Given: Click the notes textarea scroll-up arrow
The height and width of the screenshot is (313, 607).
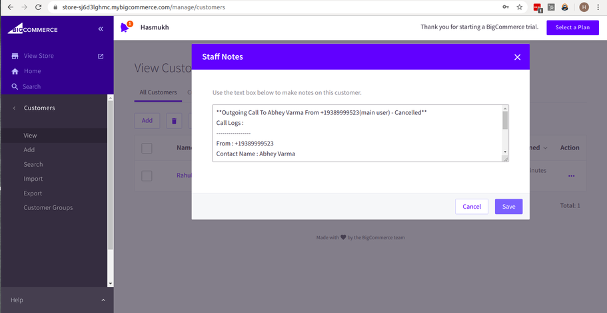Looking at the screenshot, I should coord(505,109).
